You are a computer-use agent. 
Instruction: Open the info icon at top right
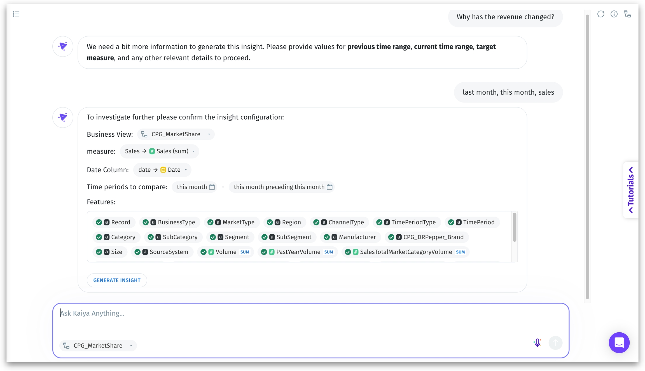614,14
